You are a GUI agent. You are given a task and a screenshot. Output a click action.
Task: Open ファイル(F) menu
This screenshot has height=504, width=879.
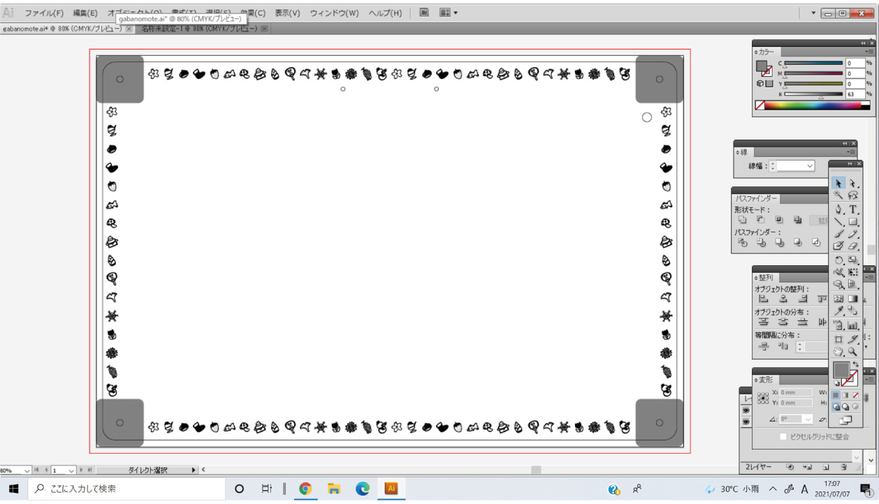(44, 13)
